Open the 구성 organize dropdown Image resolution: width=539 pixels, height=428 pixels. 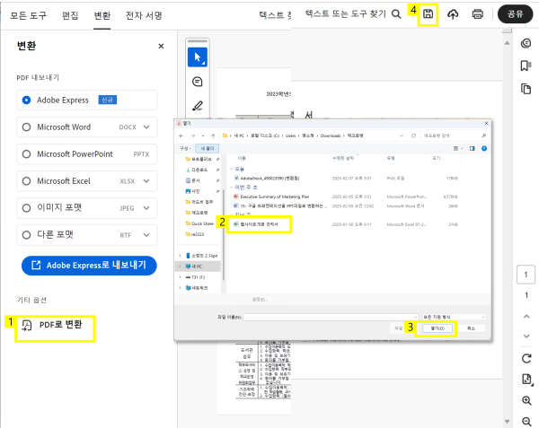point(185,148)
